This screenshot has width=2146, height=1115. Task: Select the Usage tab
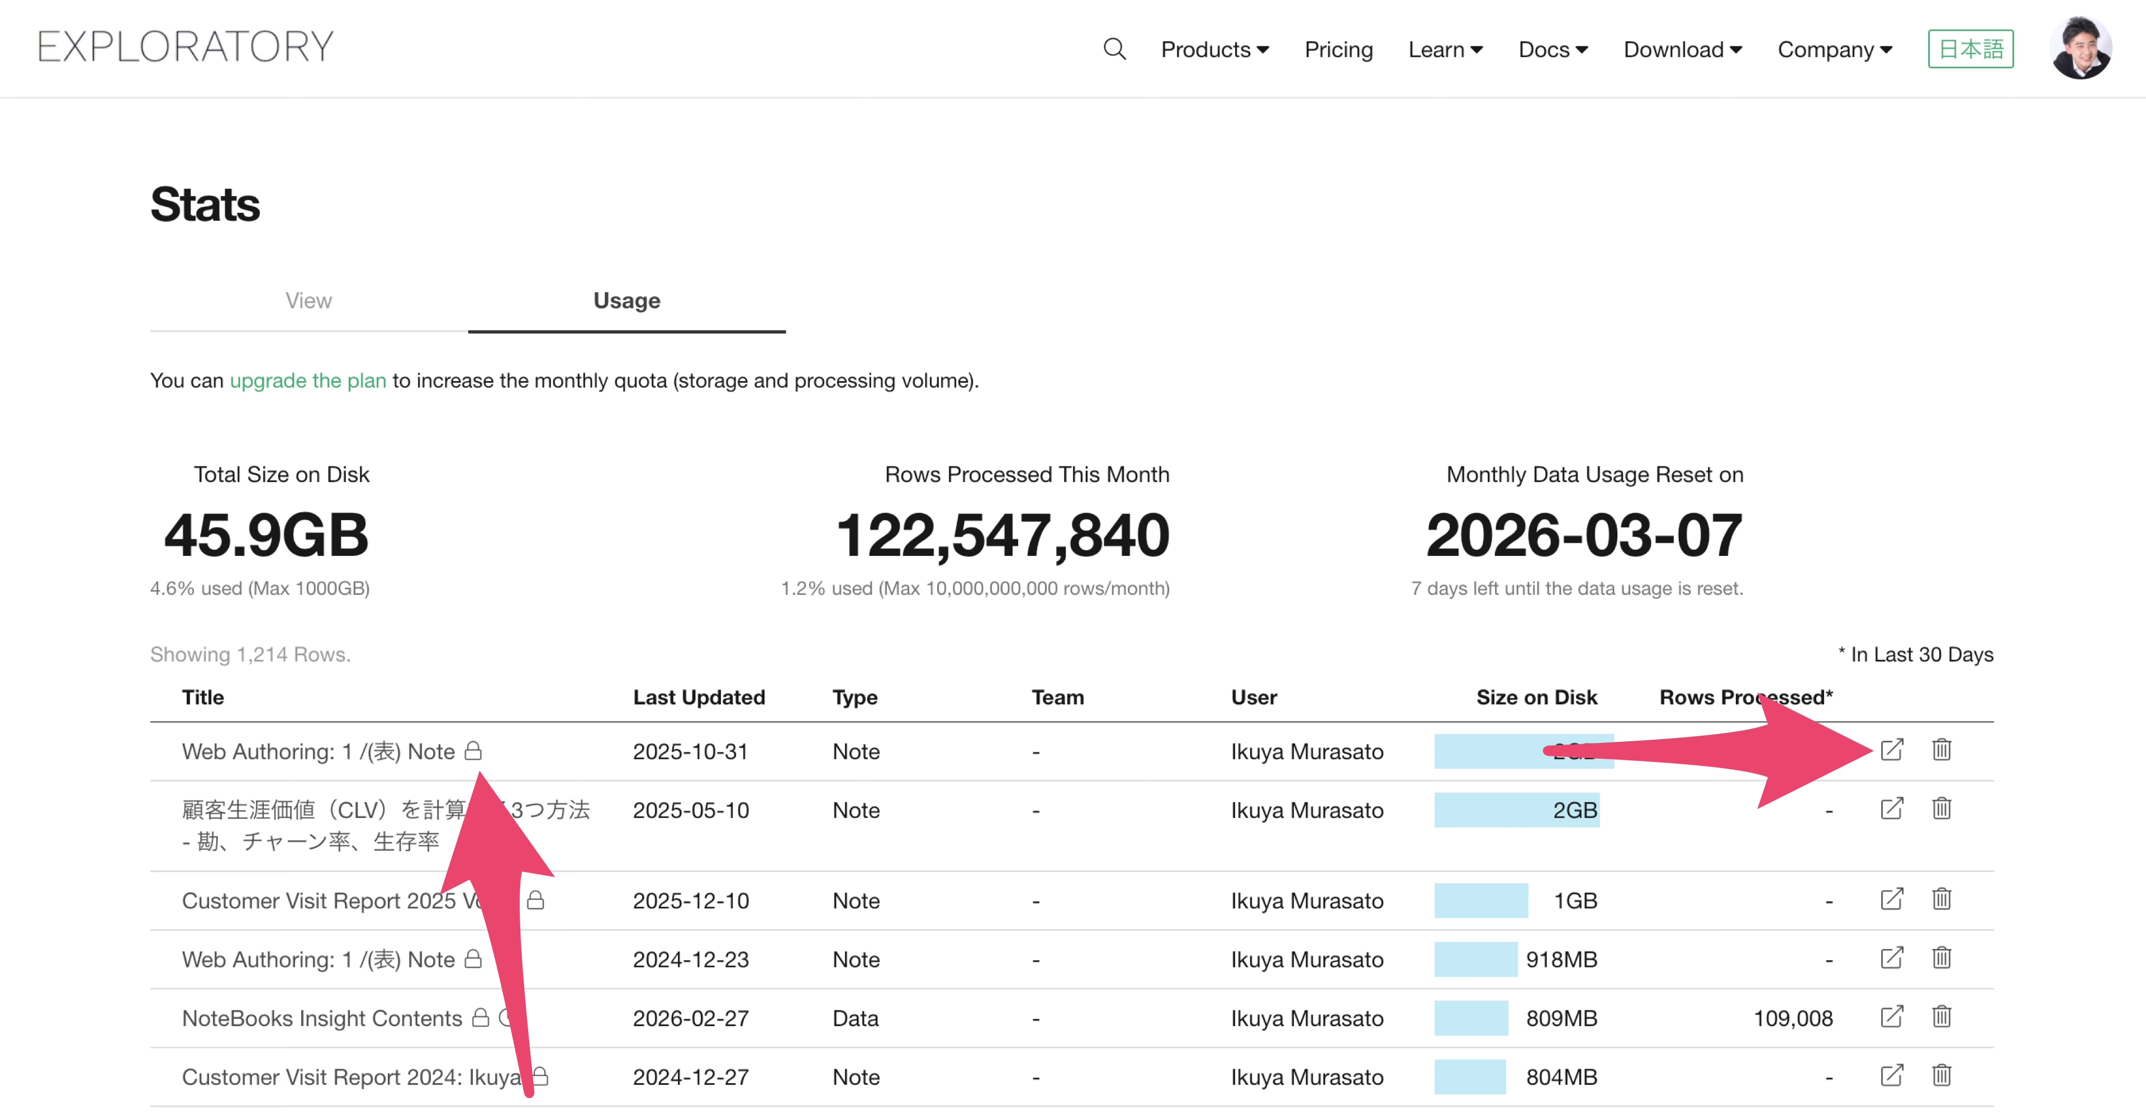(x=626, y=301)
